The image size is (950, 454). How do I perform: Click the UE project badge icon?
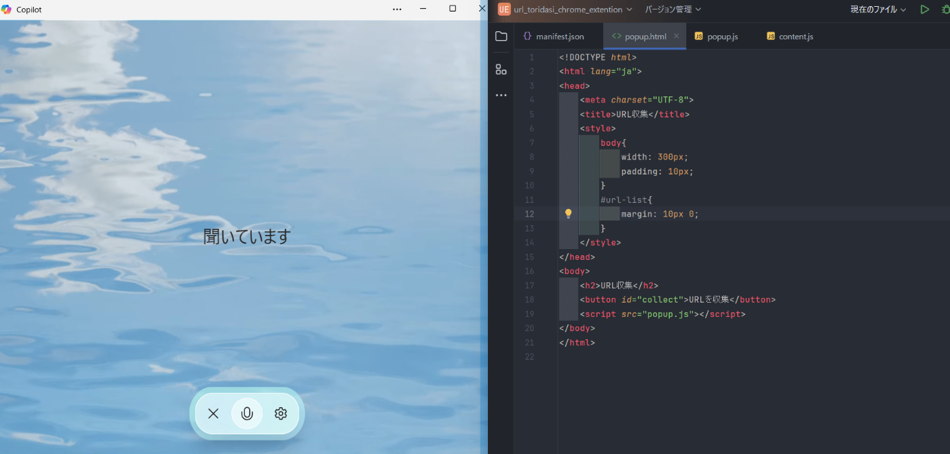click(x=504, y=10)
